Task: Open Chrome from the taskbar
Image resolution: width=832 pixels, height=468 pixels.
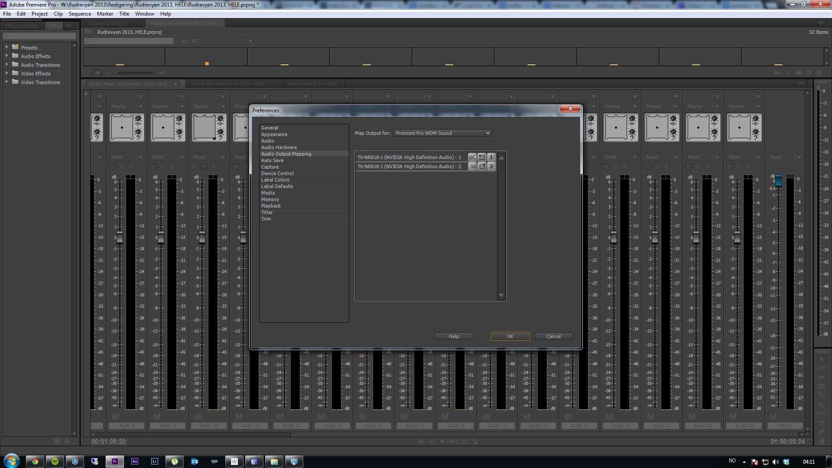Action: coord(35,461)
